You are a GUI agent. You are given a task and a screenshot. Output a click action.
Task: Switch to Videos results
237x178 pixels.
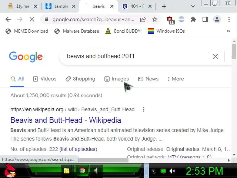pyautogui.click(x=44, y=79)
